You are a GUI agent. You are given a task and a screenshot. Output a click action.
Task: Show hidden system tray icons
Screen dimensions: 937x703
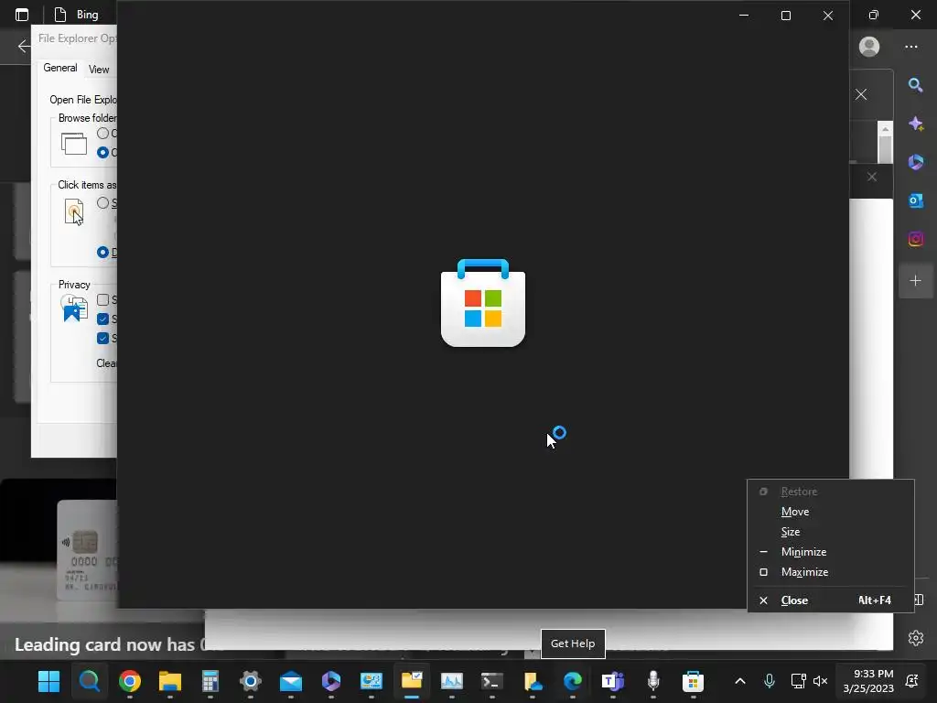739,681
